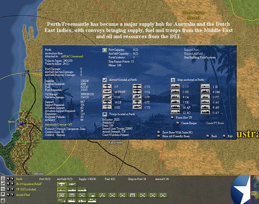This screenshot has height=204, width=259.
Task: Click the fighter (0 F) aircraft icon
Action: click(x=107, y=87)
